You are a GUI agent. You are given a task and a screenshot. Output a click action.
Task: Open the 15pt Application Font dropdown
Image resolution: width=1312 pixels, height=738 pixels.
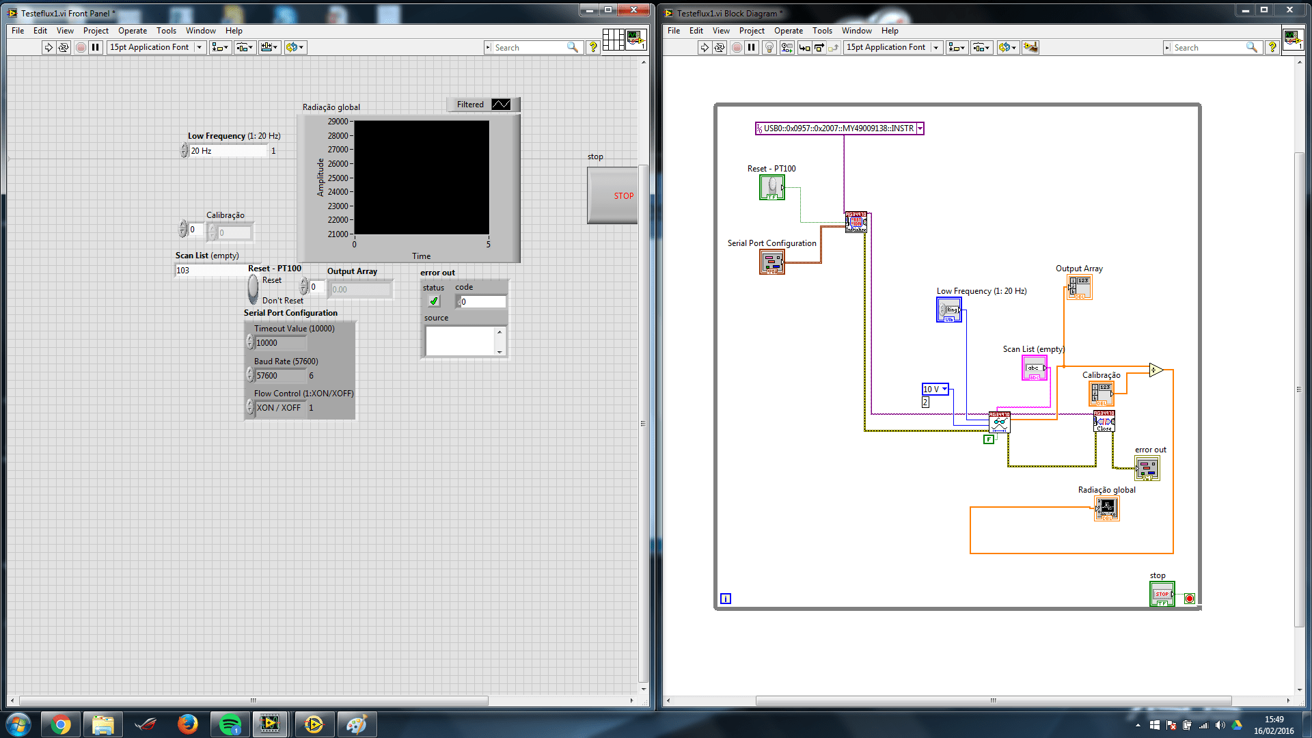pos(198,47)
